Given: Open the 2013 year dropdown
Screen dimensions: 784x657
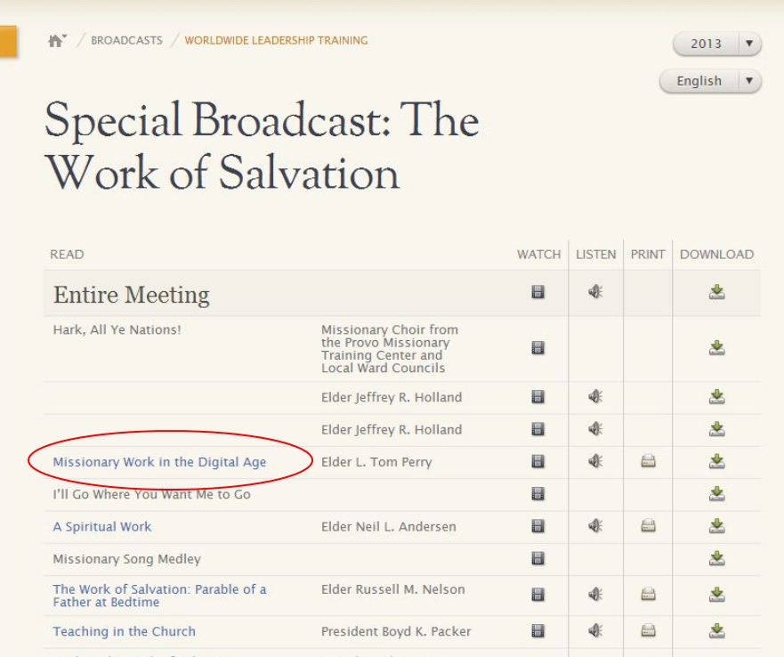Looking at the screenshot, I should tap(718, 44).
